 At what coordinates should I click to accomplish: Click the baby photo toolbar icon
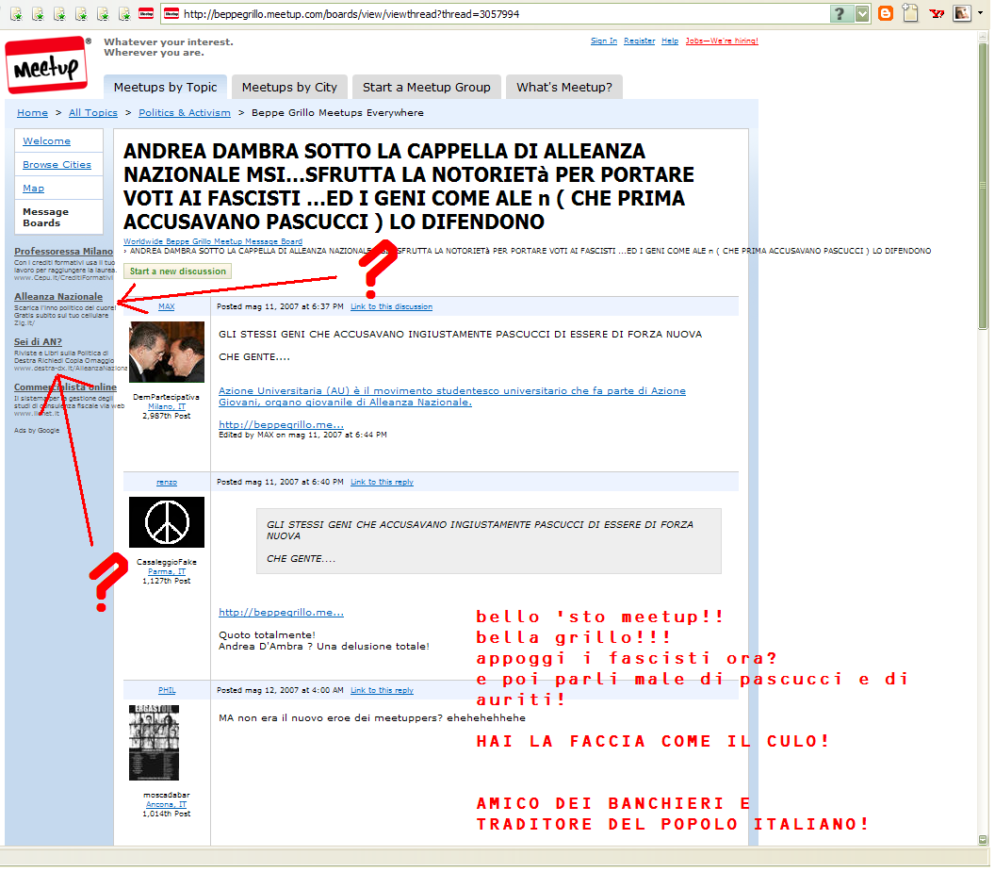point(961,13)
